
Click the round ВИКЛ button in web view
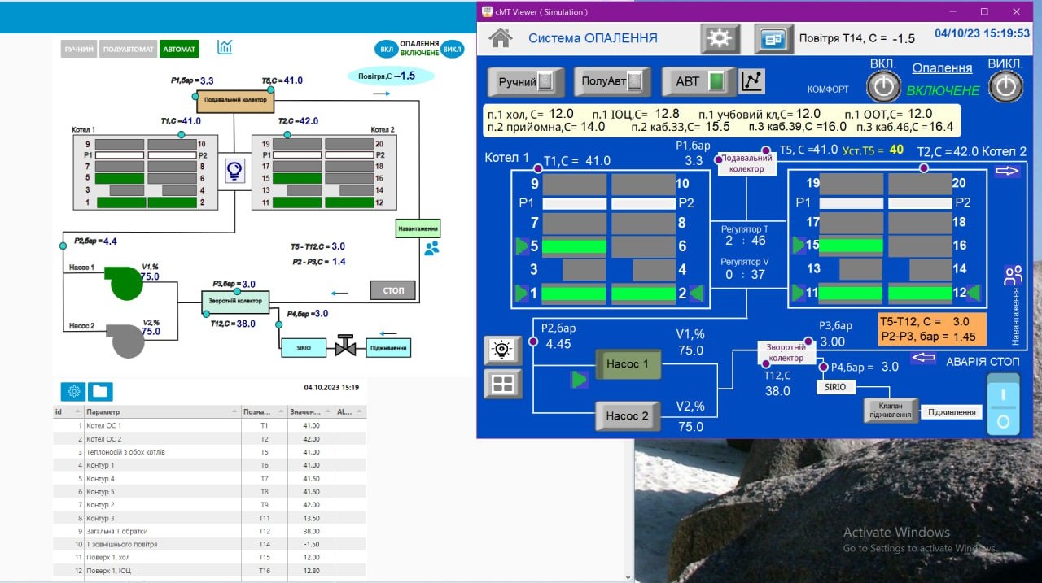pos(452,49)
